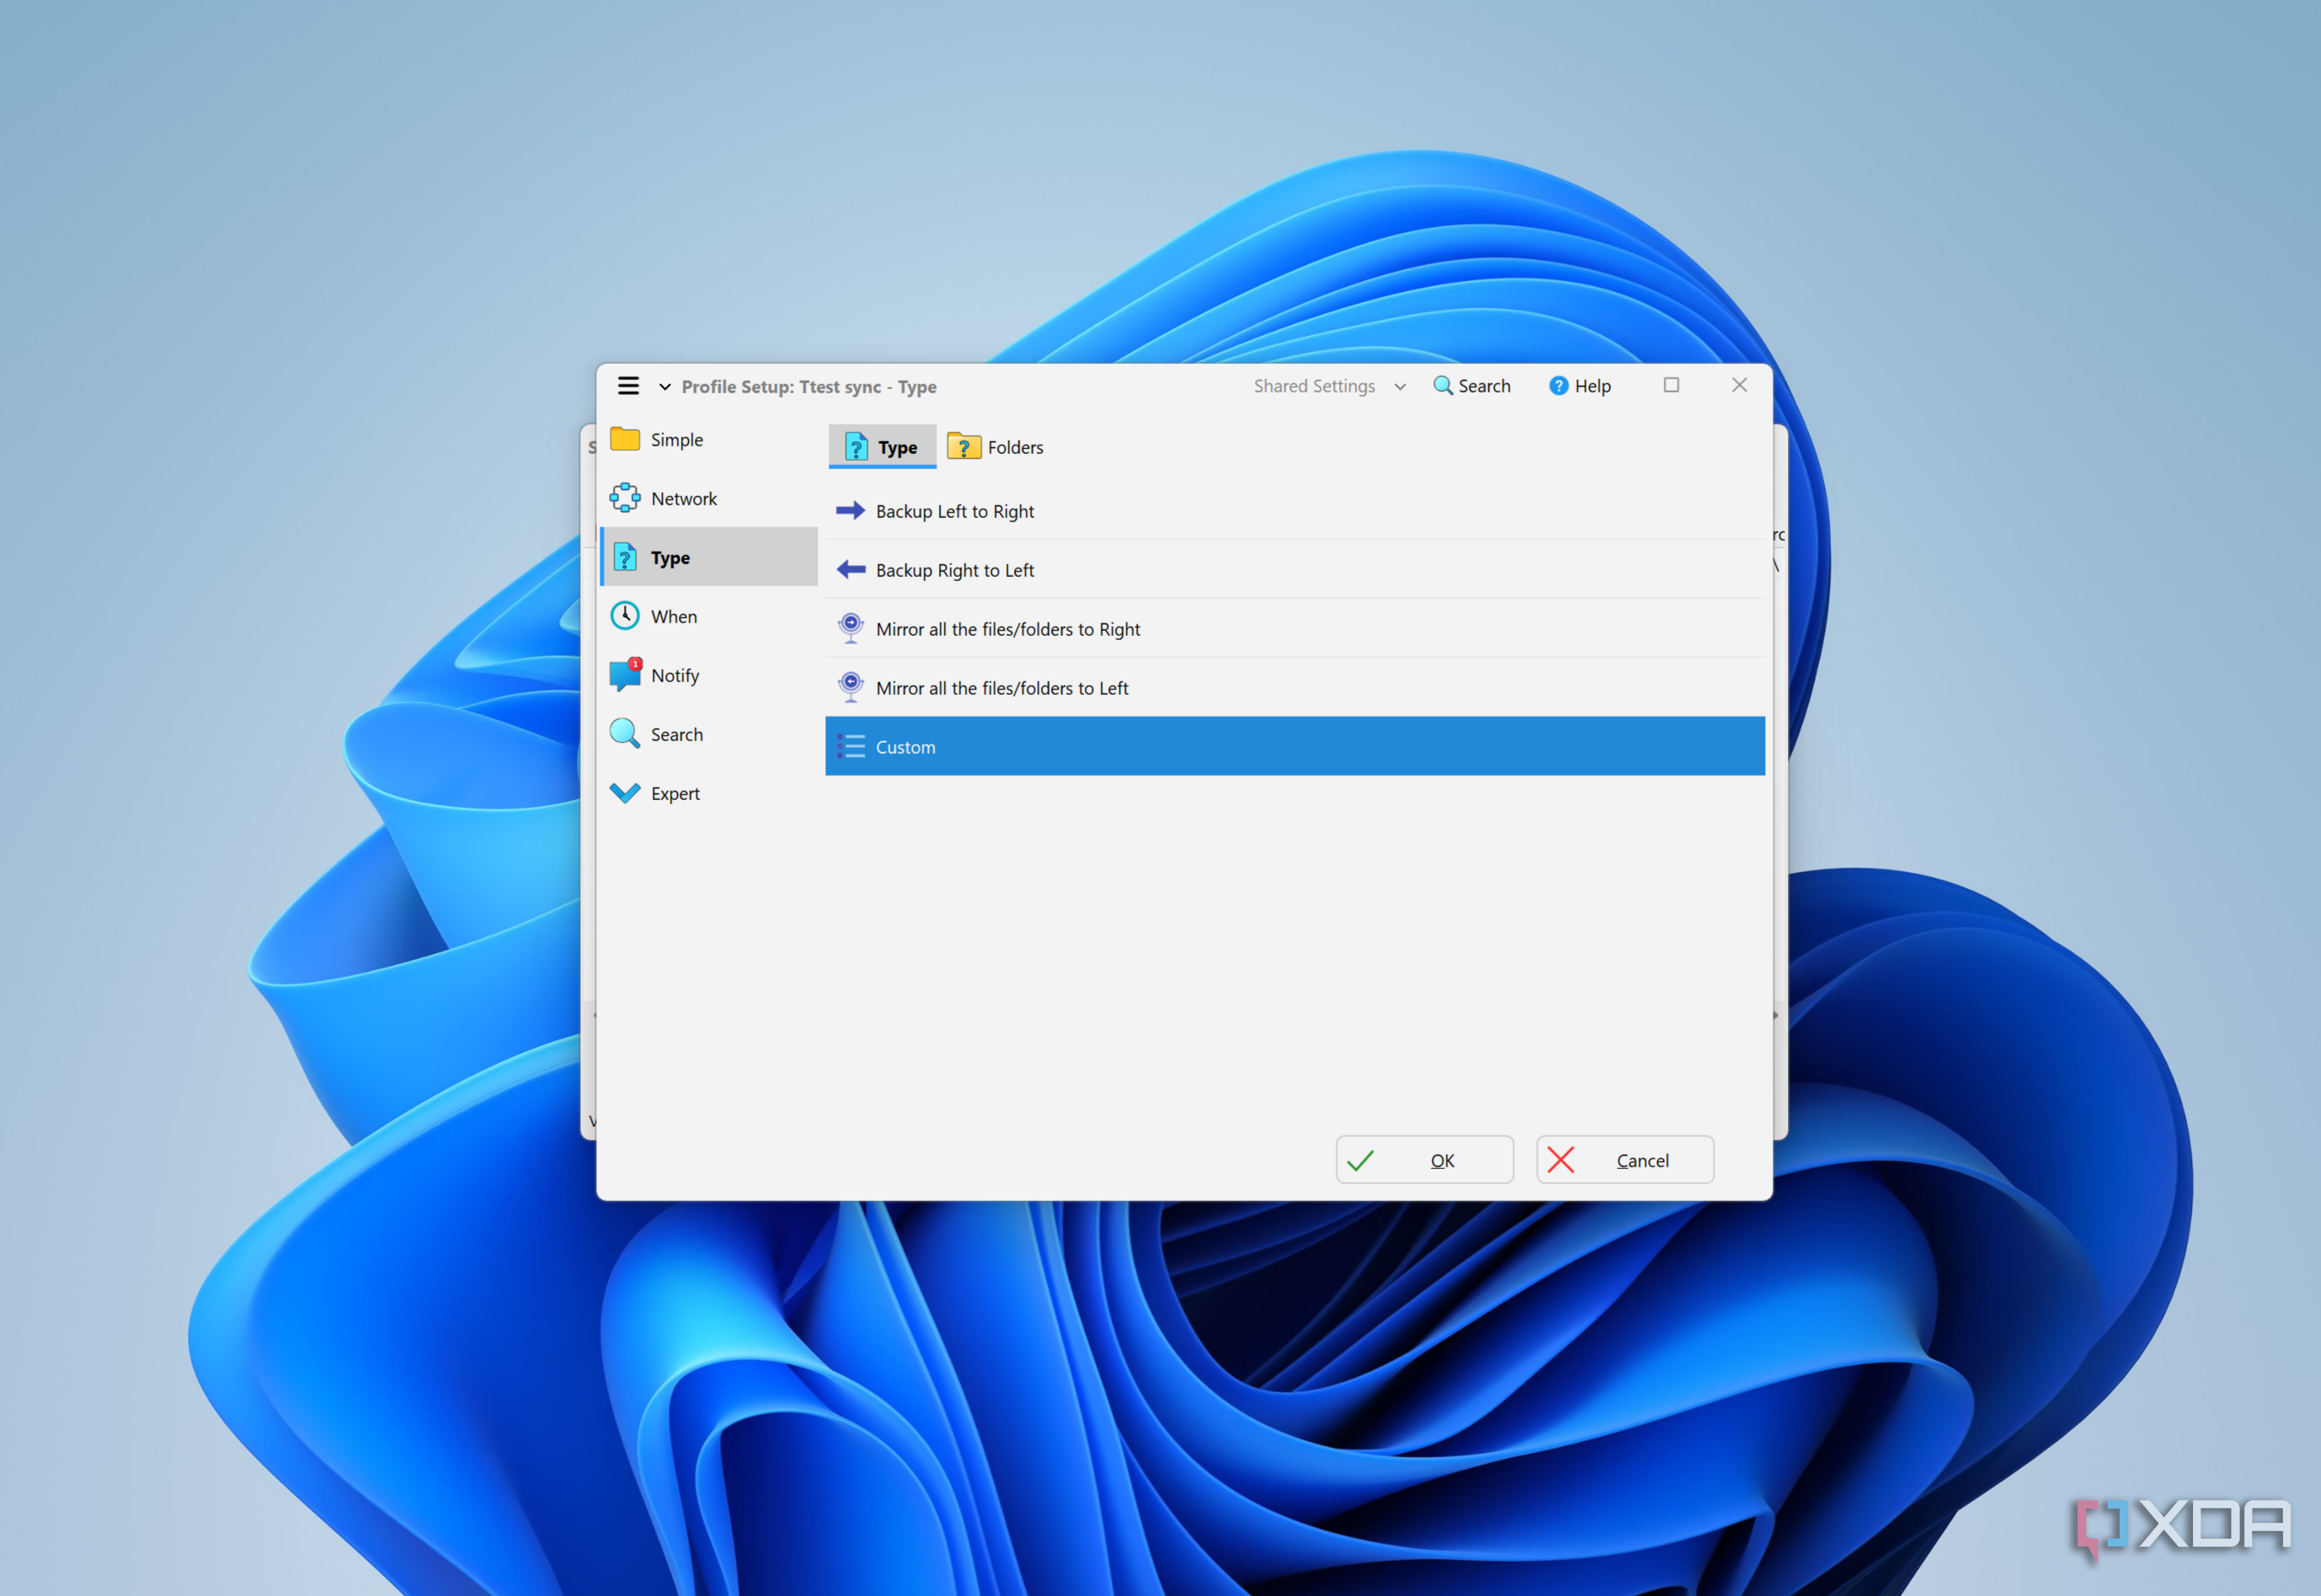Click the Search magnifier in sidebar
This screenshot has height=1596, width=2321.
[x=625, y=734]
